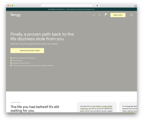Click the recurring coaching call announcement banner
The height and width of the screenshot is (121, 143).
point(71,9)
